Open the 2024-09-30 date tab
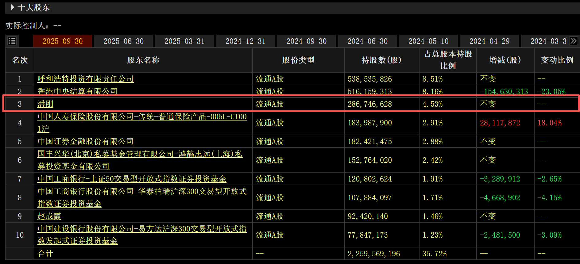This screenshot has height=264, width=580. pyautogui.click(x=306, y=41)
